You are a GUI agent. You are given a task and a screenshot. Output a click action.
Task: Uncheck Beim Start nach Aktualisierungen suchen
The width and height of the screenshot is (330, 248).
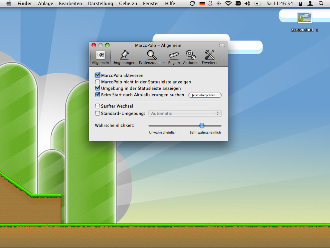click(98, 95)
